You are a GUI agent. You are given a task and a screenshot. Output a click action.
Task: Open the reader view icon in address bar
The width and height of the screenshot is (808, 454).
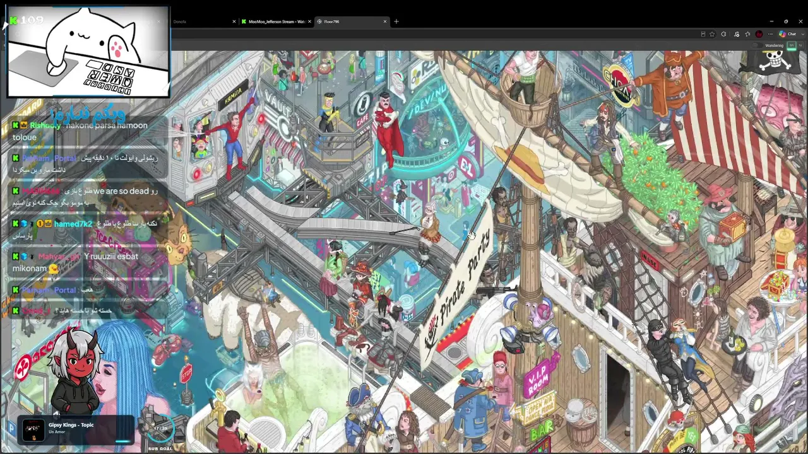(x=703, y=34)
